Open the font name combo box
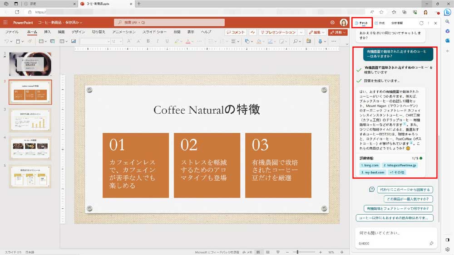The image size is (454, 255). (x=95, y=41)
